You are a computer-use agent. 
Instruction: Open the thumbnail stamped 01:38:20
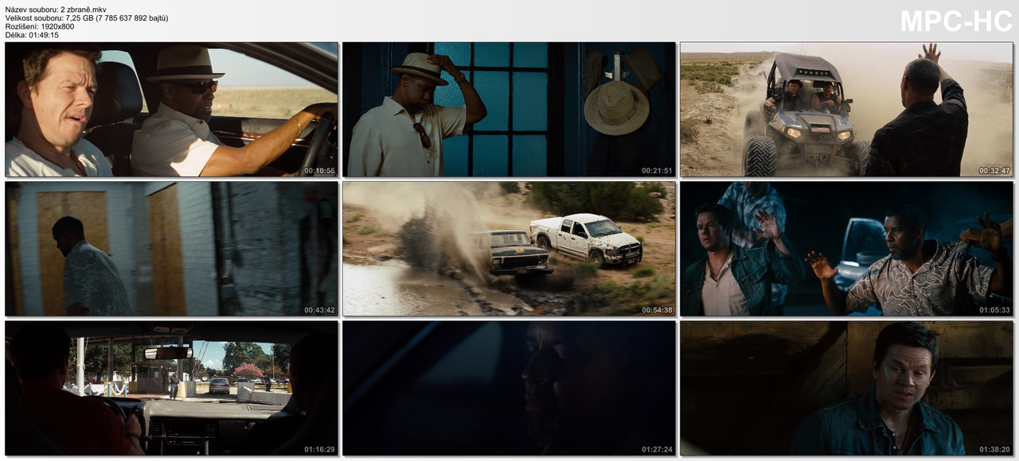point(847,388)
